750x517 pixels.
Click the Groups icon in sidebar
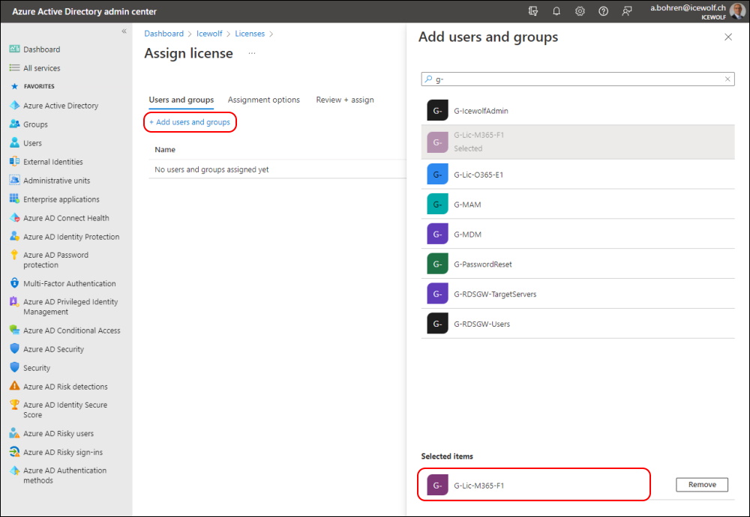(x=15, y=124)
